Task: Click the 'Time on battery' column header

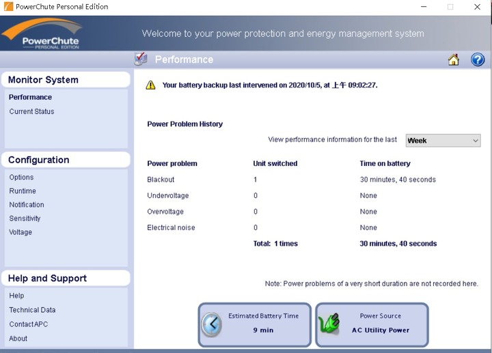Action: click(x=385, y=163)
